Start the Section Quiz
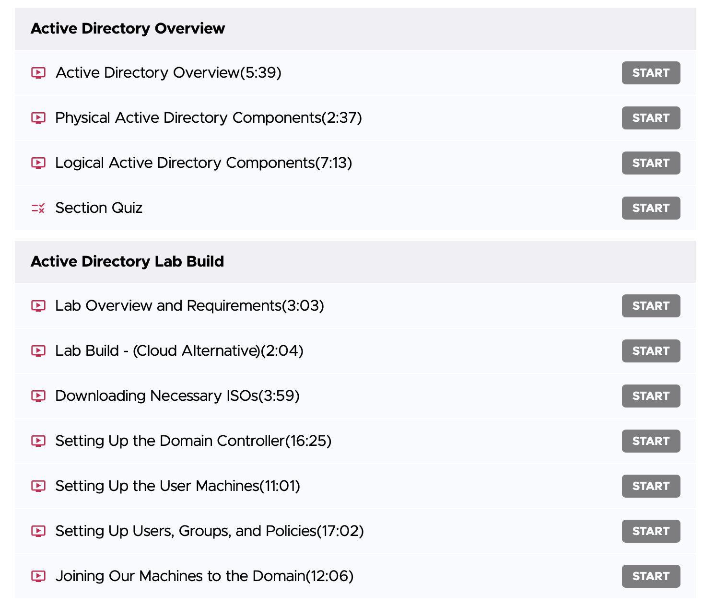This screenshot has height=606, width=703. 651,208
